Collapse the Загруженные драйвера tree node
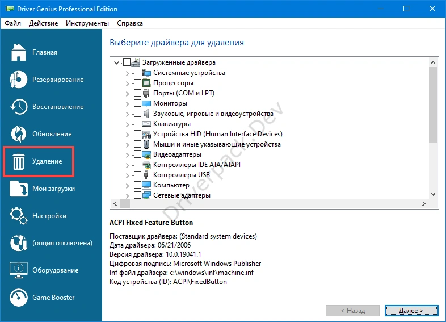446x322 pixels. coord(116,62)
